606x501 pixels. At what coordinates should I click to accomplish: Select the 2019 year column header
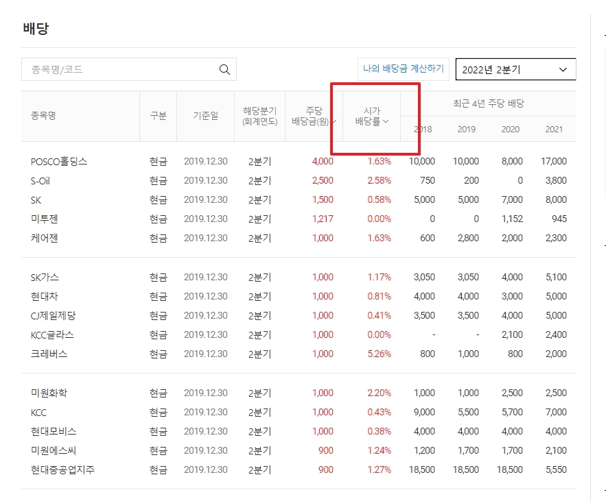tap(467, 130)
